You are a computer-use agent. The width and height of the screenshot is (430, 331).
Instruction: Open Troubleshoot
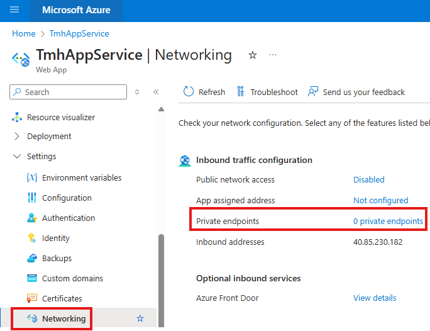[x=267, y=92]
